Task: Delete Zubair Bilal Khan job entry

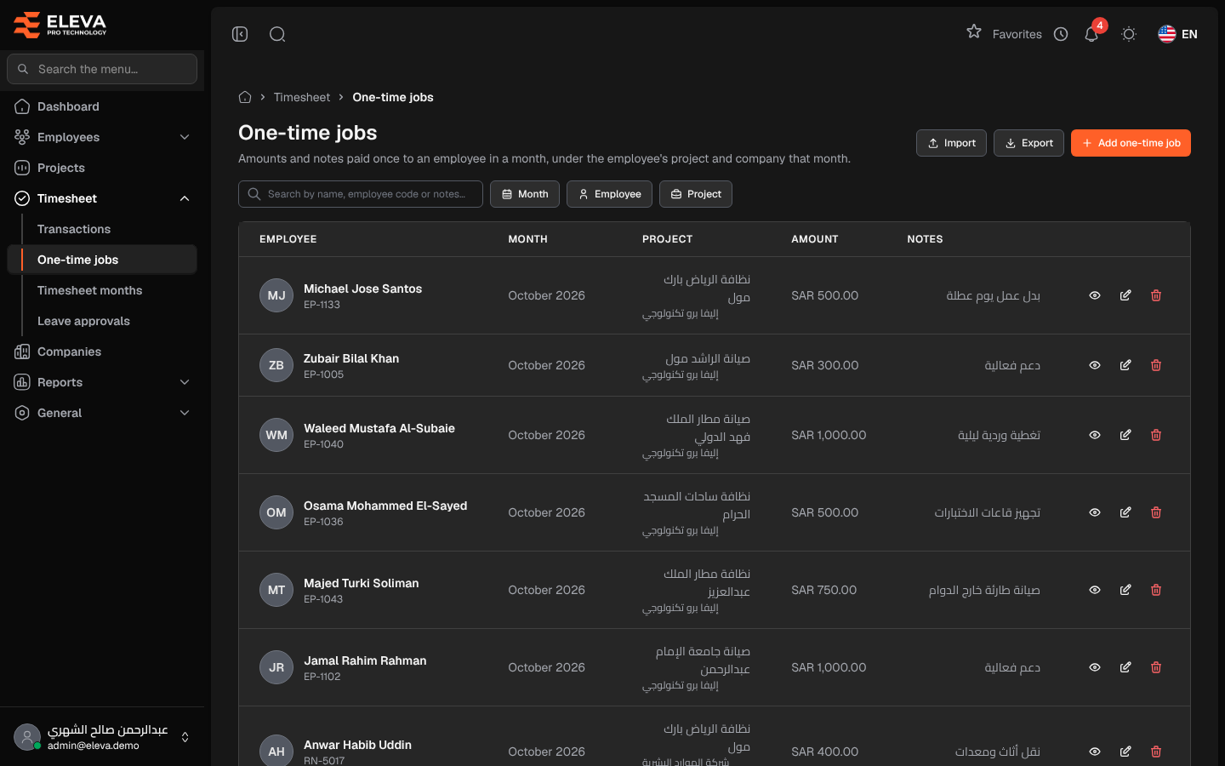Action: coord(1156,365)
